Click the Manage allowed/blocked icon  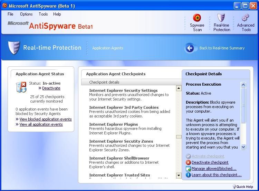[188, 169]
